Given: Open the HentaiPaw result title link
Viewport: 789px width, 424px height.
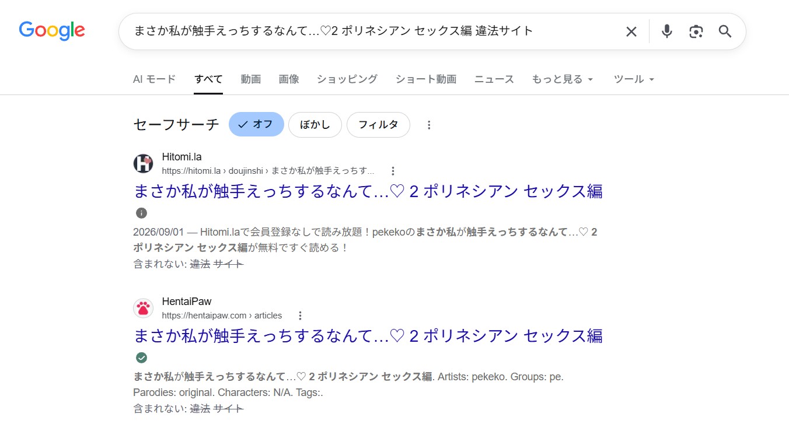Looking at the screenshot, I should pyautogui.click(x=368, y=336).
